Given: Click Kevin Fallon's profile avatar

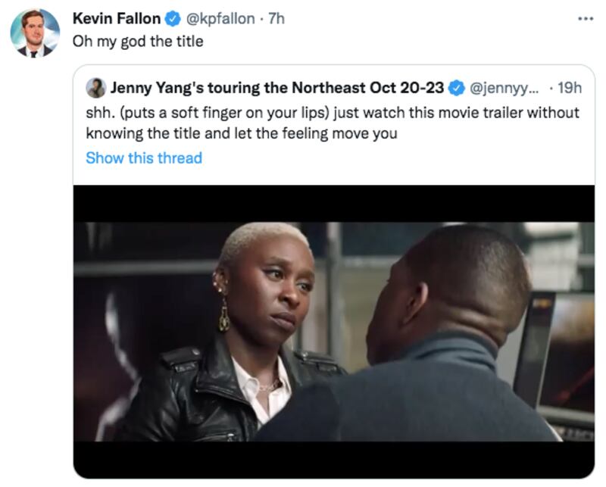Looking at the screenshot, I should point(35,33).
